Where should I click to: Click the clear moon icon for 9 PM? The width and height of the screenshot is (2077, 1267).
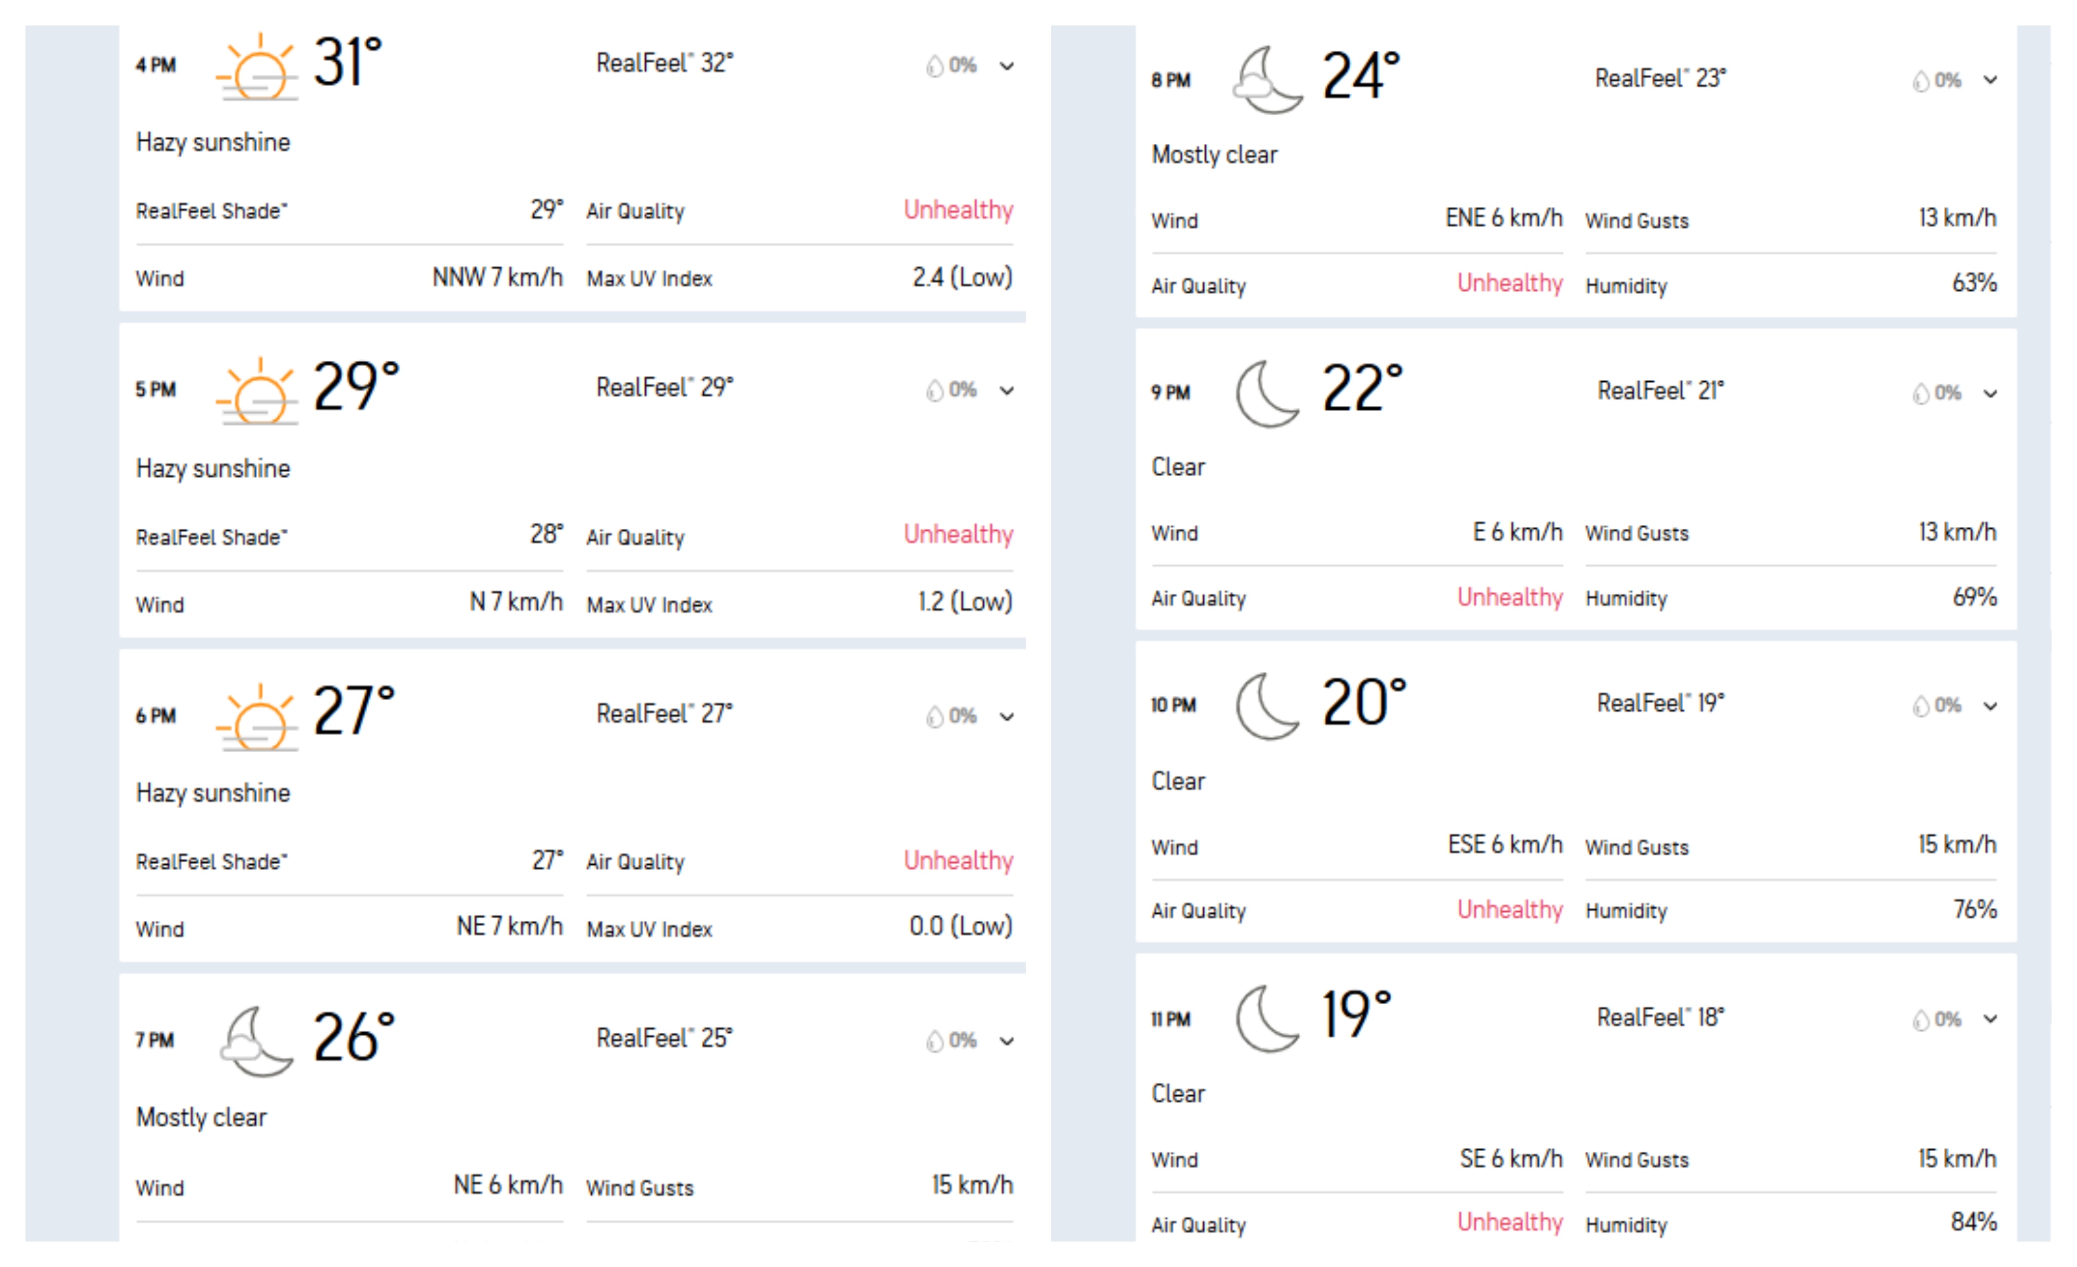[x=1267, y=394]
